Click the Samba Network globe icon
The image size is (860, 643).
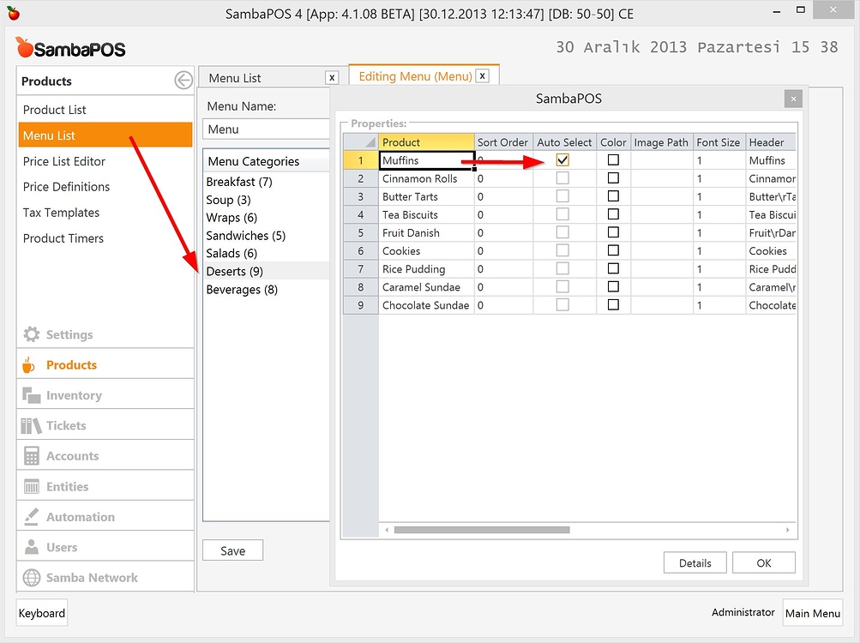tap(31, 578)
